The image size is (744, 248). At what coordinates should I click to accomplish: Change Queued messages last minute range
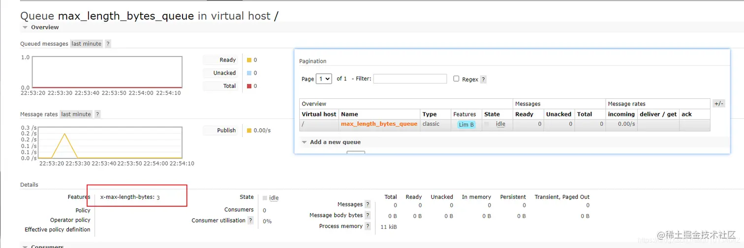(x=87, y=44)
